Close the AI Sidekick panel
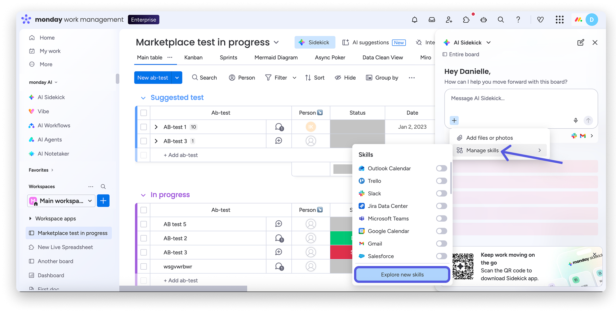The height and width of the screenshot is (313, 616). [595, 42]
